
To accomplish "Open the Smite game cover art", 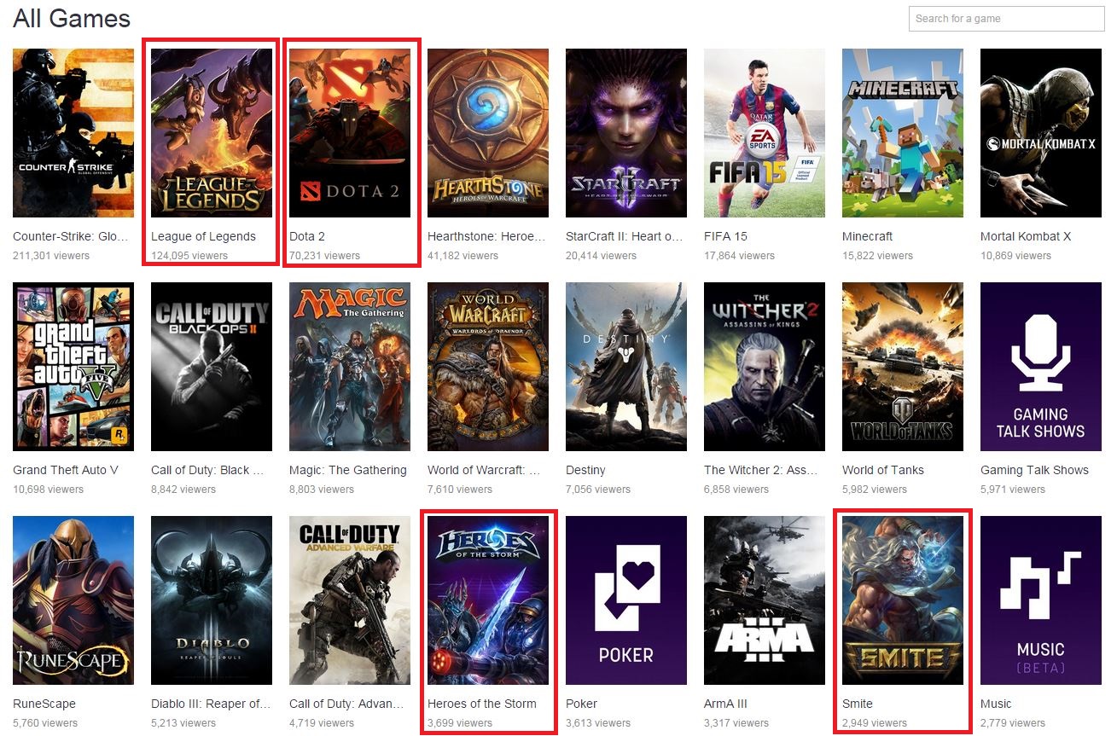I will coord(903,600).
